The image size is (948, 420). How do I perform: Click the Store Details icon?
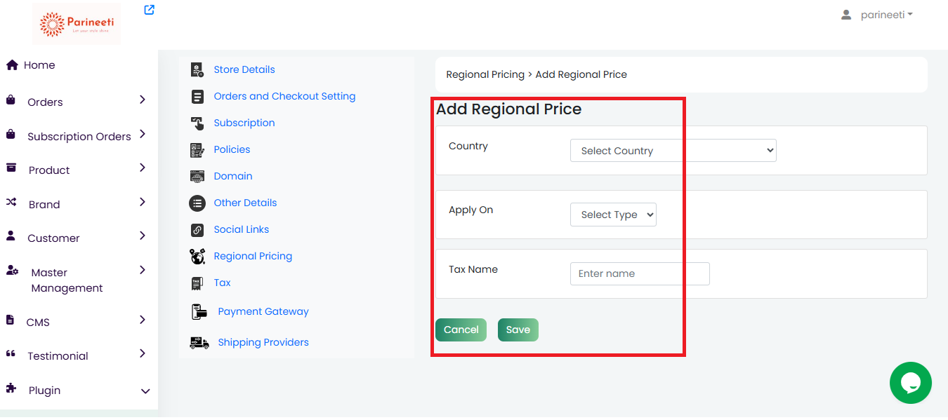[x=197, y=69]
